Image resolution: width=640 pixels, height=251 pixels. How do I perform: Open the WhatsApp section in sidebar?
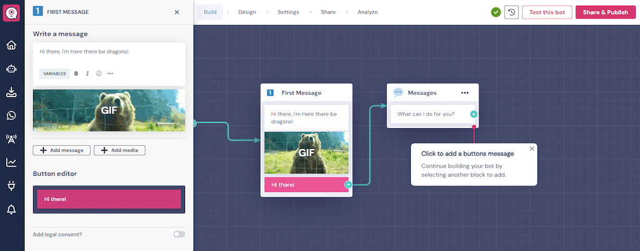[11, 115]
